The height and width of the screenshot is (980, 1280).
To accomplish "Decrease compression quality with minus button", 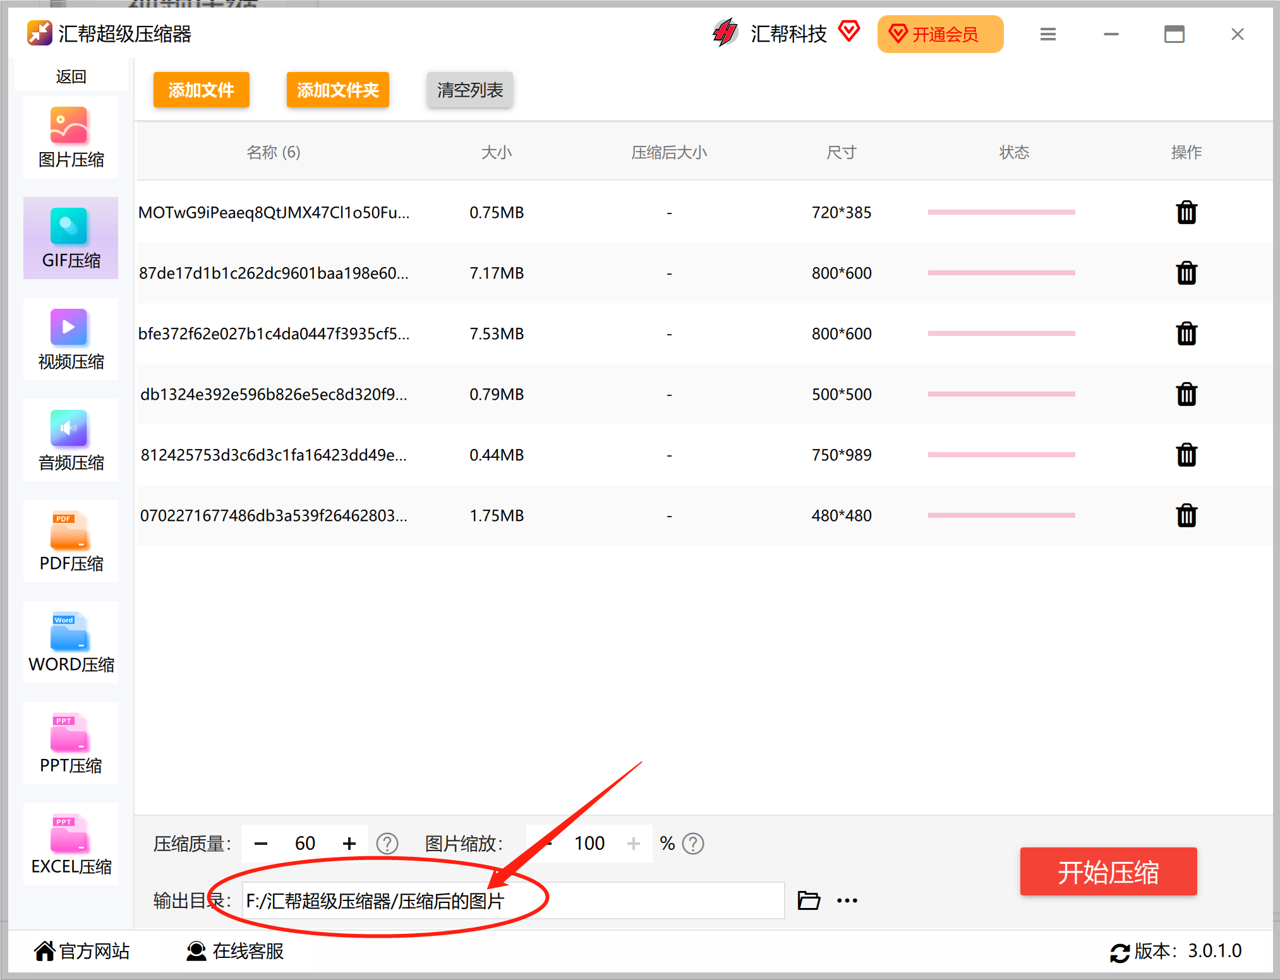I will click(x=261, y=844).
